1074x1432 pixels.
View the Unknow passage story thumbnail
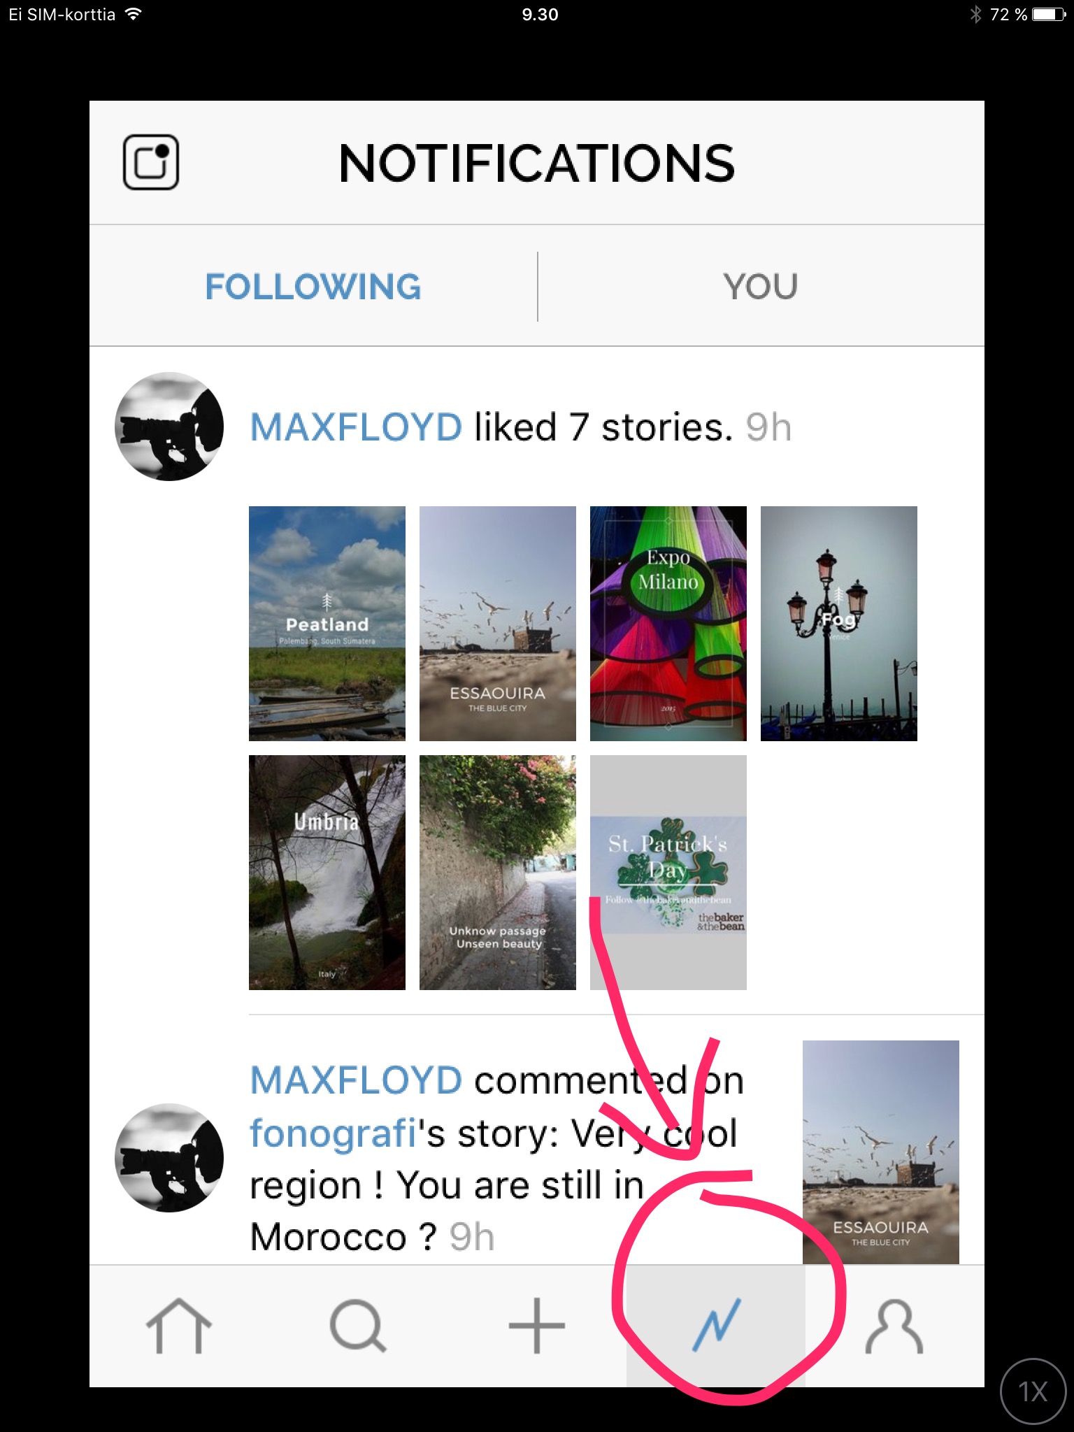click(x=498, y=872)
